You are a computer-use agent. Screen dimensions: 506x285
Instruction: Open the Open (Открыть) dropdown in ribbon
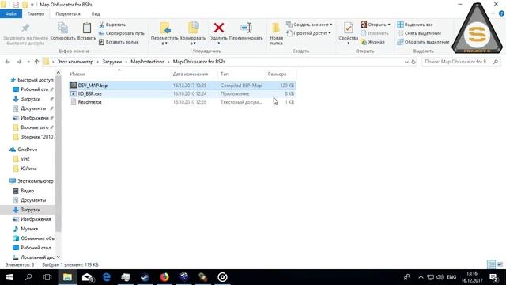376,25
